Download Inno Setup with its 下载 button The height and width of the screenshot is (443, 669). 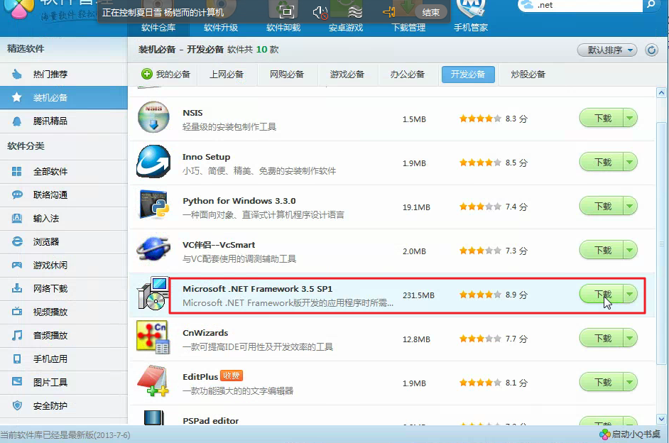601,162
